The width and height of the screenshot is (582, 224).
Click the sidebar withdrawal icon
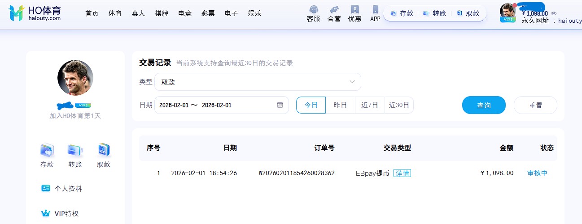click(104, 150)
